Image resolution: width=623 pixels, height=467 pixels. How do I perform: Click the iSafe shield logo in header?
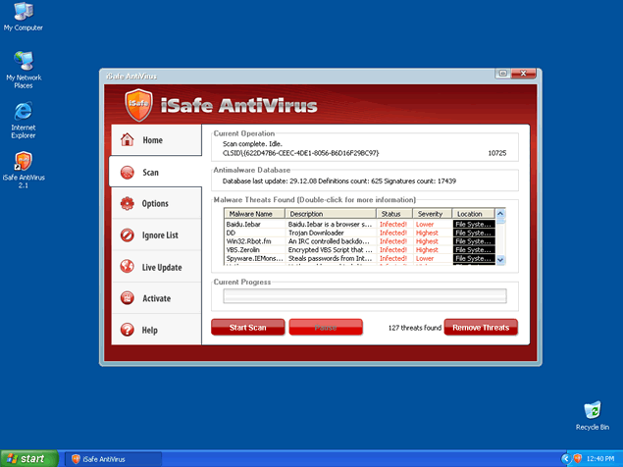point(138,103)
